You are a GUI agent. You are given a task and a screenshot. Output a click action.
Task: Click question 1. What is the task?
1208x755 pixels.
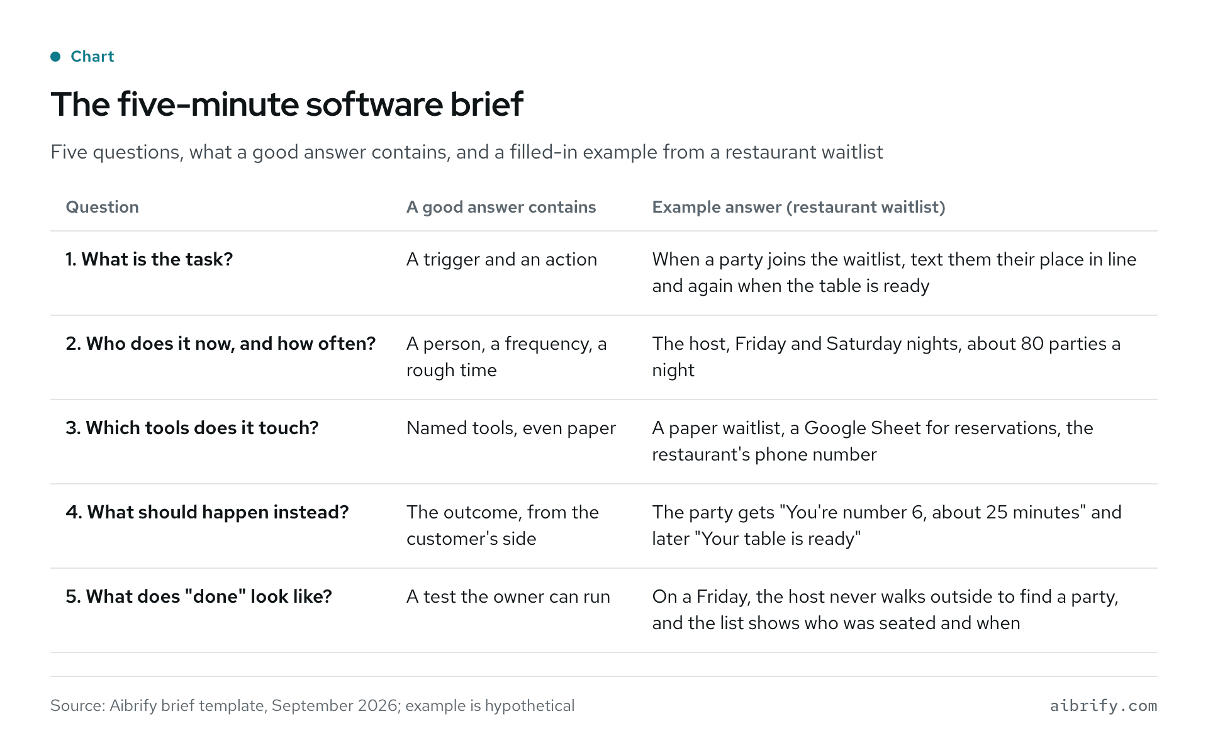(149, 259)
